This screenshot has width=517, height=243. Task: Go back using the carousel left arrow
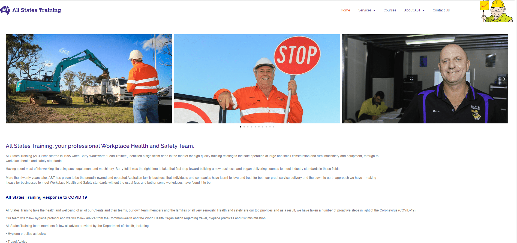tap(10, 79)
